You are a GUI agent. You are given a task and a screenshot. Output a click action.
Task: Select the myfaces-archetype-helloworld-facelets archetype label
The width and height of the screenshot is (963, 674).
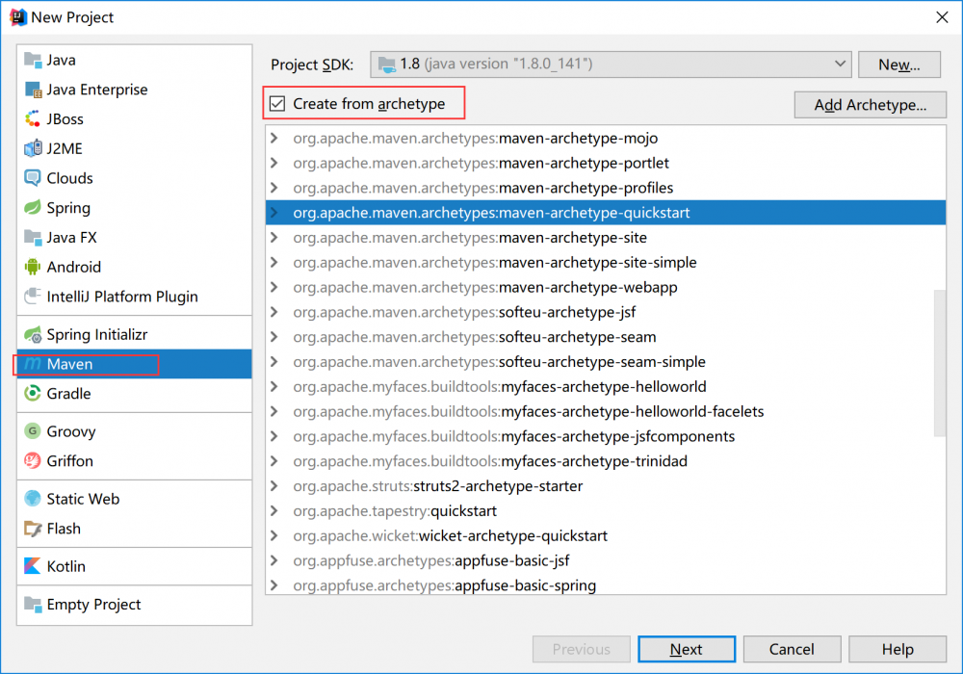[528, 411]
